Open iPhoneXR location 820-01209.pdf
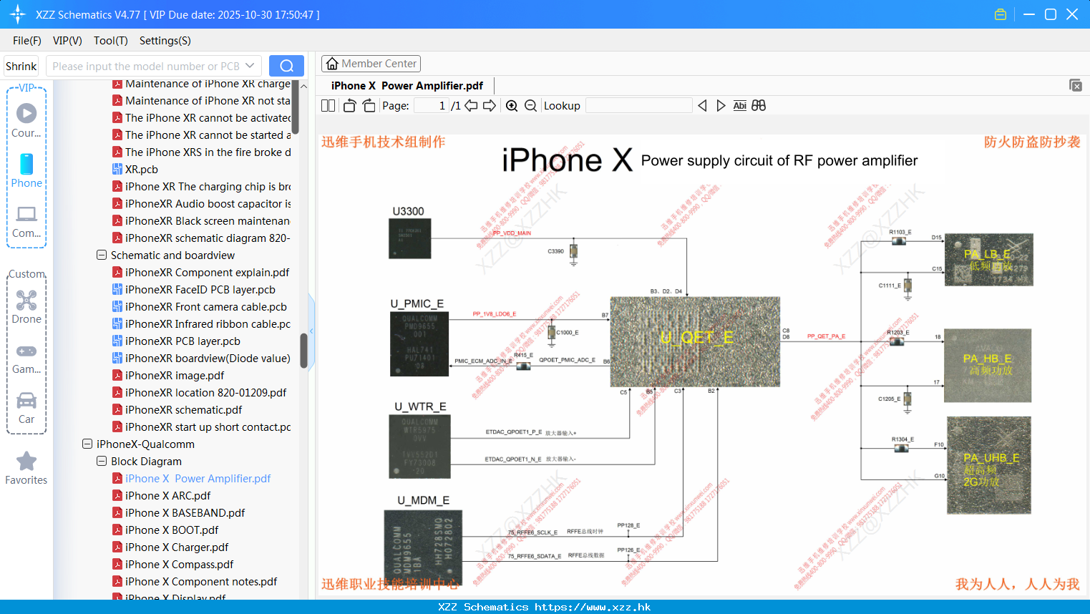This screenshot has height=614, width=1090. click(x=206, y=392)
